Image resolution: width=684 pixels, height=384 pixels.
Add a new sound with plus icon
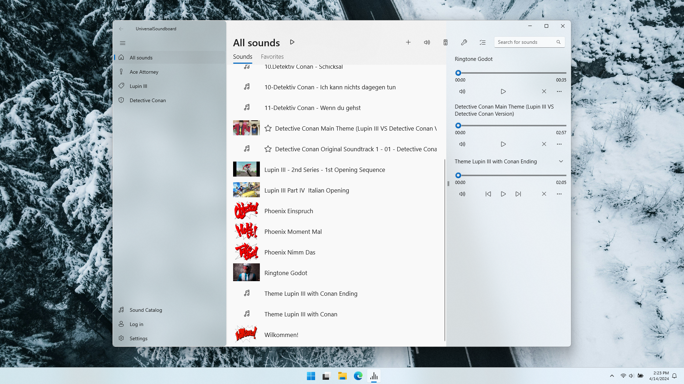point(408,42)
